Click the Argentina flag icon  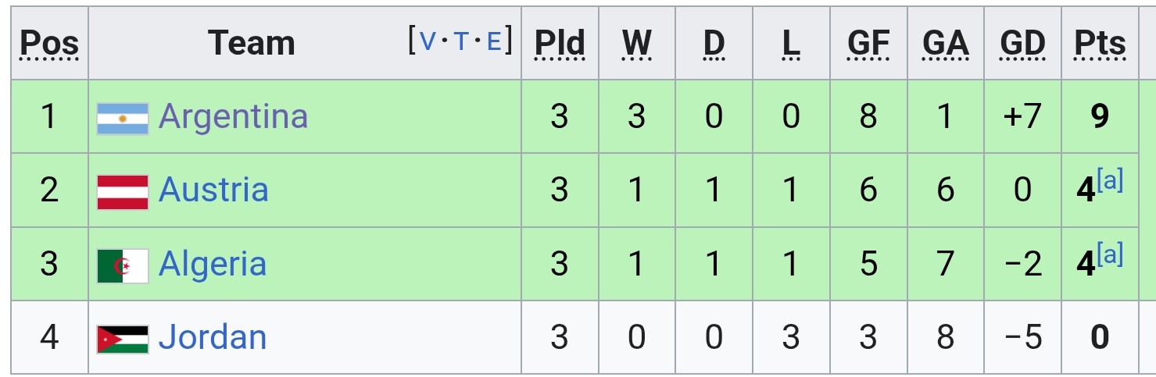pos(123,119)
